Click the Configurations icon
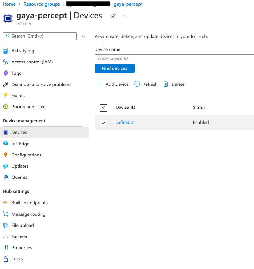Image resolution: width=254 pixels, height=269 pixels. [5, 155]
